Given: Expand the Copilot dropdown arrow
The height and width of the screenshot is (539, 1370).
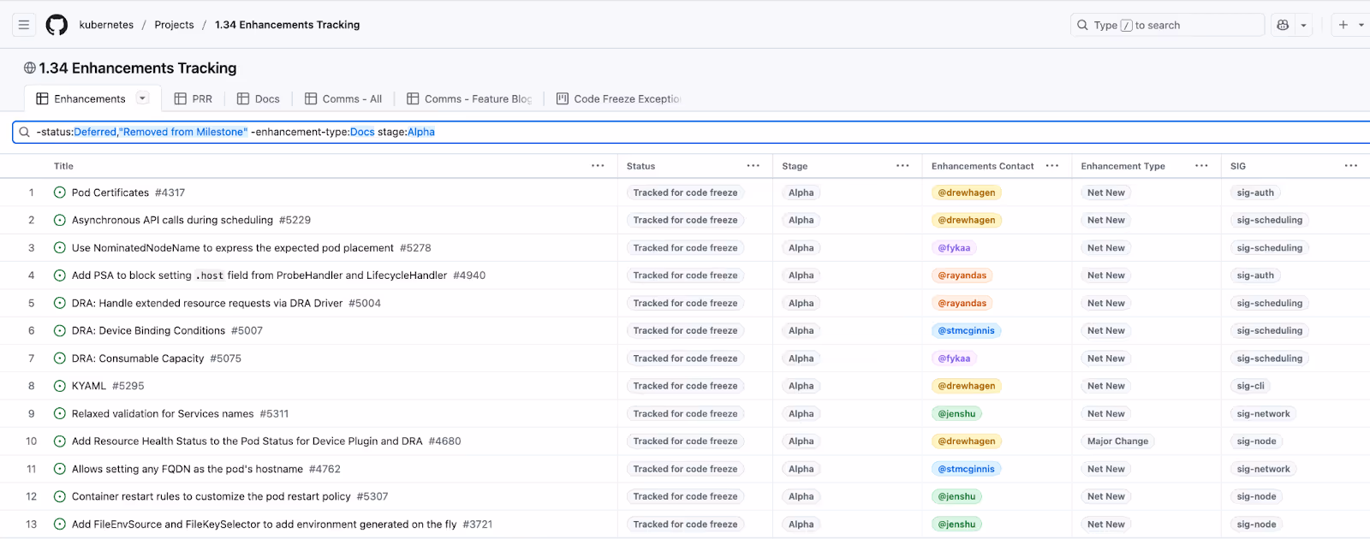Looking at the screenshot, I should [1303, 25].
